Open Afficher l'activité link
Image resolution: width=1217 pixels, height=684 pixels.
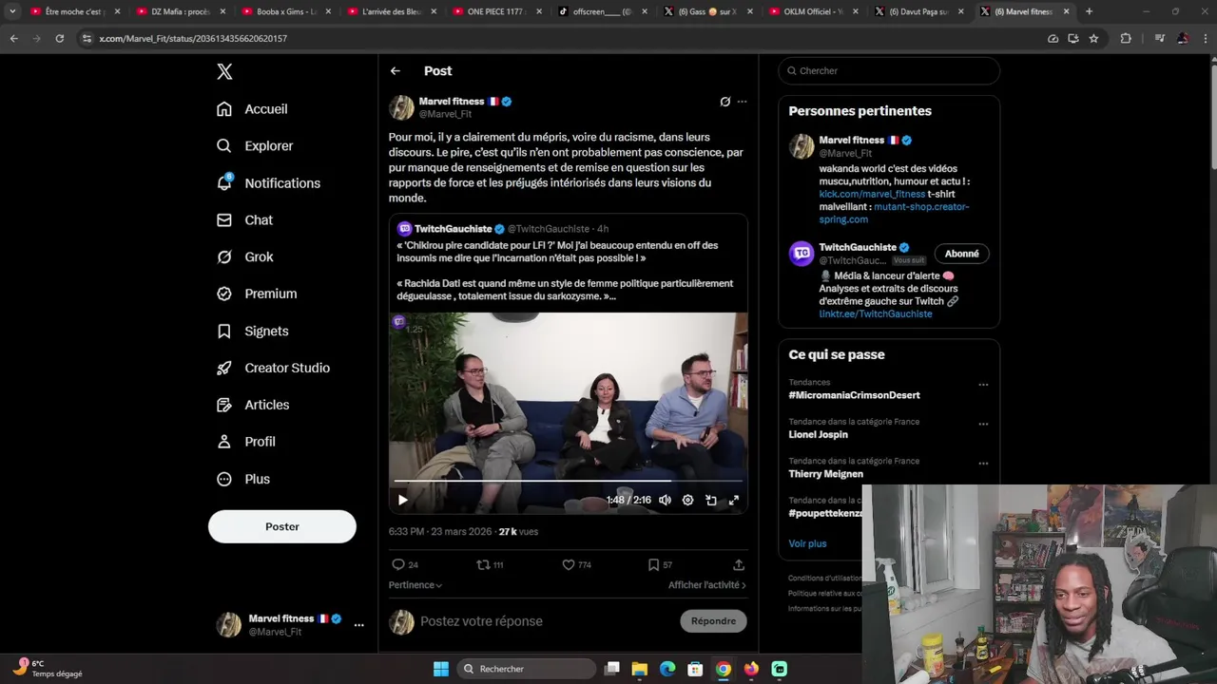click(706, 585)
